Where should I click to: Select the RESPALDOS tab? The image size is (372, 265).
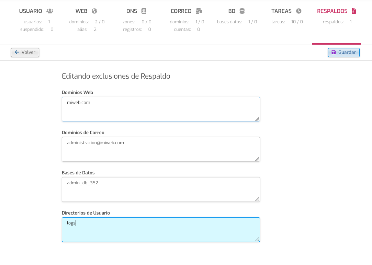click(332, 11)
